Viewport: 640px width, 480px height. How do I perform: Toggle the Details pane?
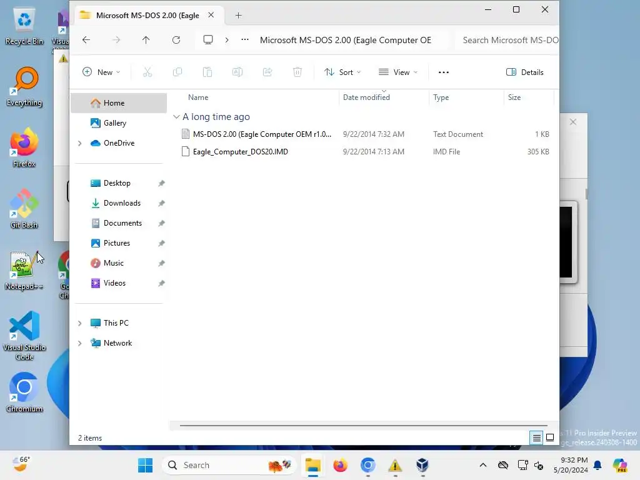[x=525, y=72]
